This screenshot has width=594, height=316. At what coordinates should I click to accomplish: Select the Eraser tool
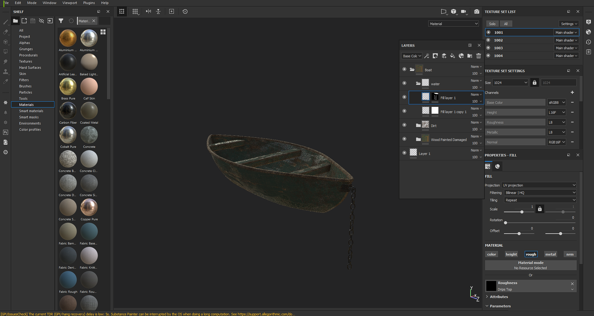pos(6,32)
